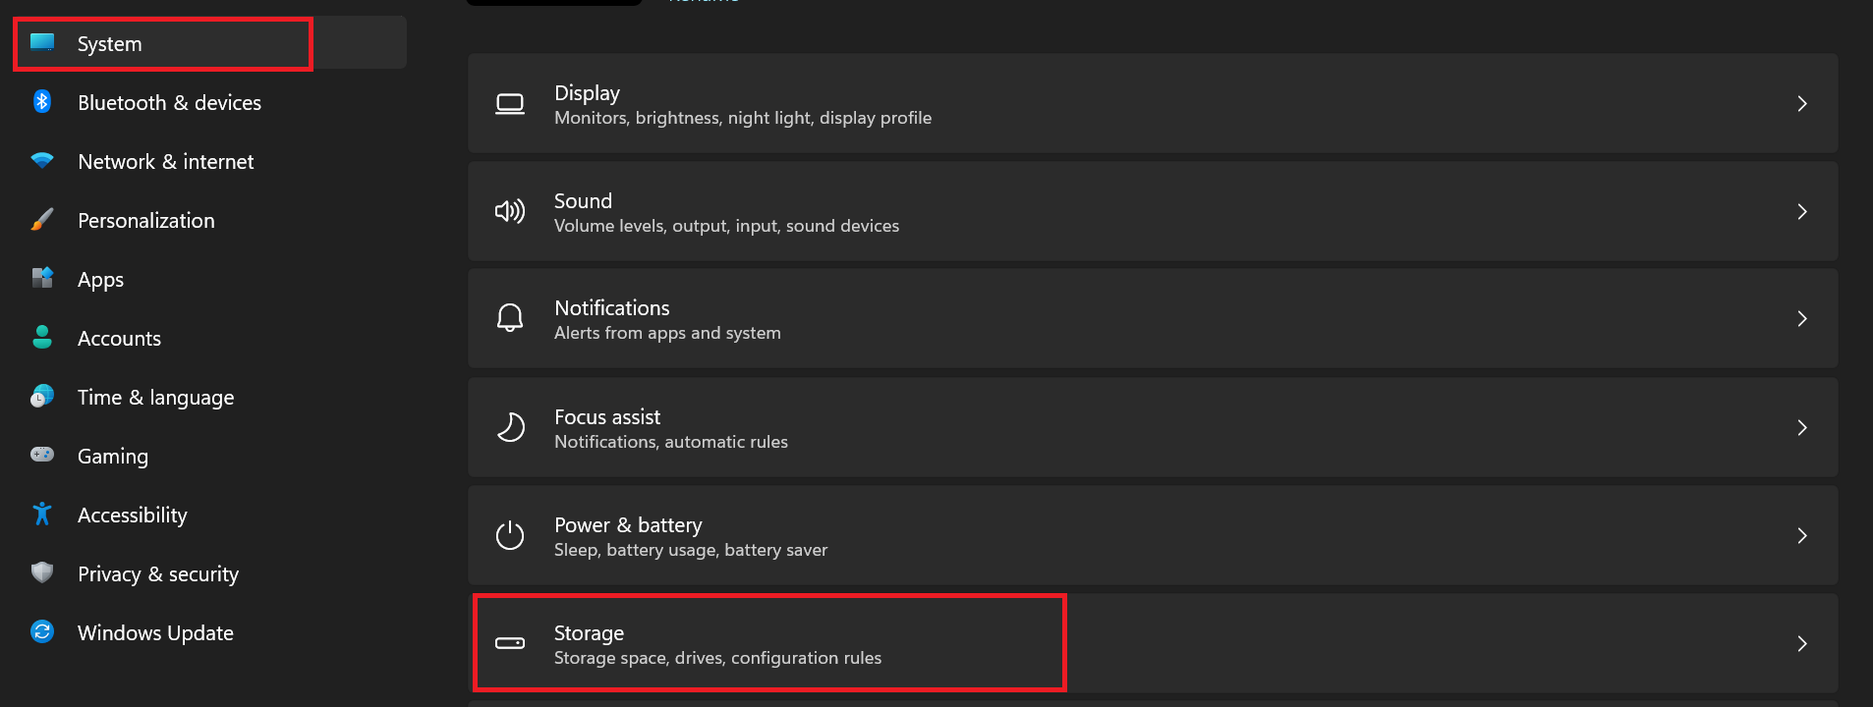Click 'Alerts from apps and system' text
1873x707 pixels.
pos(667,333)
